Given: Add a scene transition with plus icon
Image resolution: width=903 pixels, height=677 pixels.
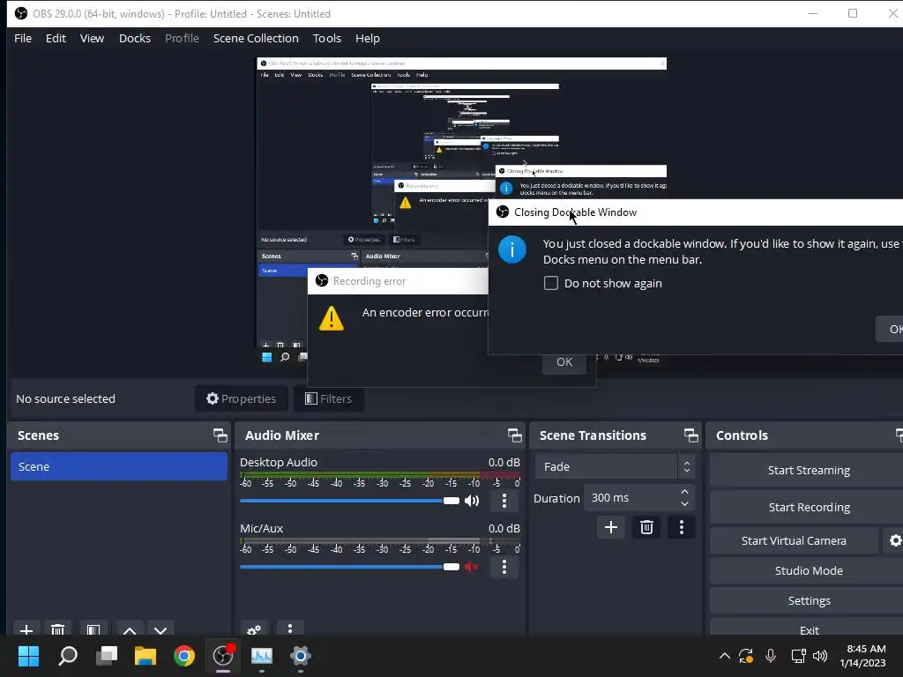Looking at the screenshot, I should click(x=611, y=527).
